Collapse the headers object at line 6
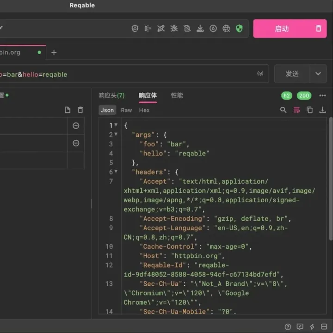The width and height of the screenshot is (333, 333). tap(116, 171)
